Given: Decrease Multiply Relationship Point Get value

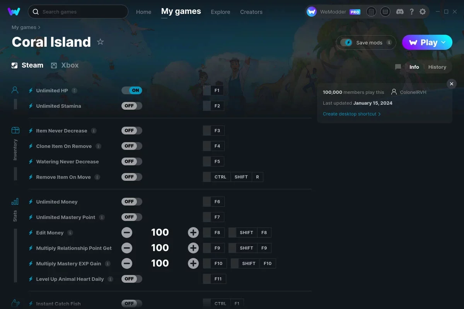Looking at the screenshot, I should click(x=127, y=248).
